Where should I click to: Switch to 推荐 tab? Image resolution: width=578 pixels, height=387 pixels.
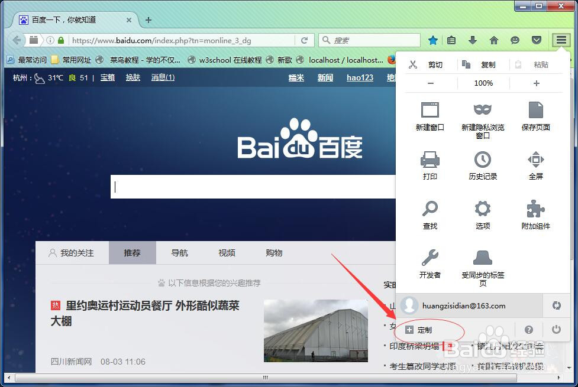[x=133, y=253]
